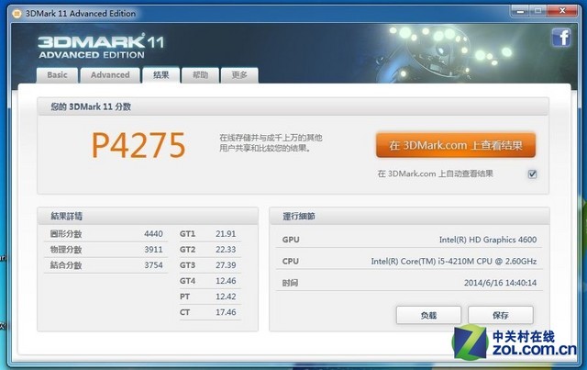The image size is (587, 370).
Task: Switch to the Basic tab
Action: click(57, 75)
